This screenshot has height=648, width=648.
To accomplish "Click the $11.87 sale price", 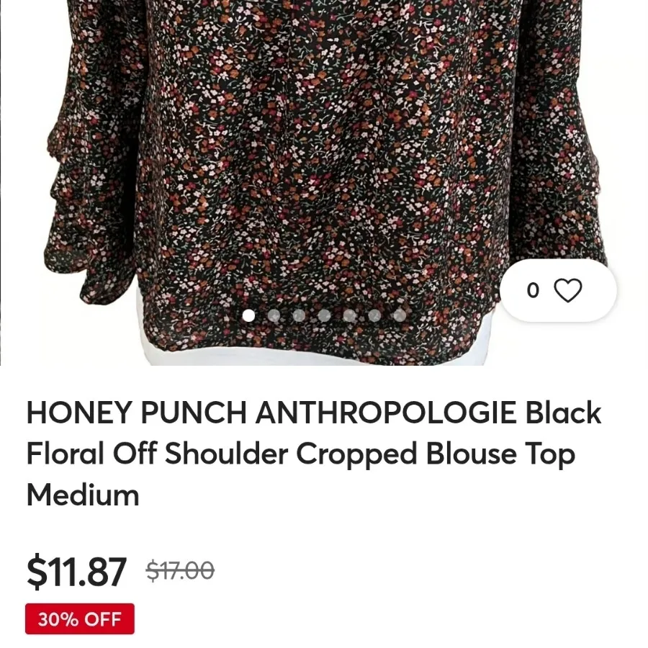I will pyautogui.click(x=76, y=571).
